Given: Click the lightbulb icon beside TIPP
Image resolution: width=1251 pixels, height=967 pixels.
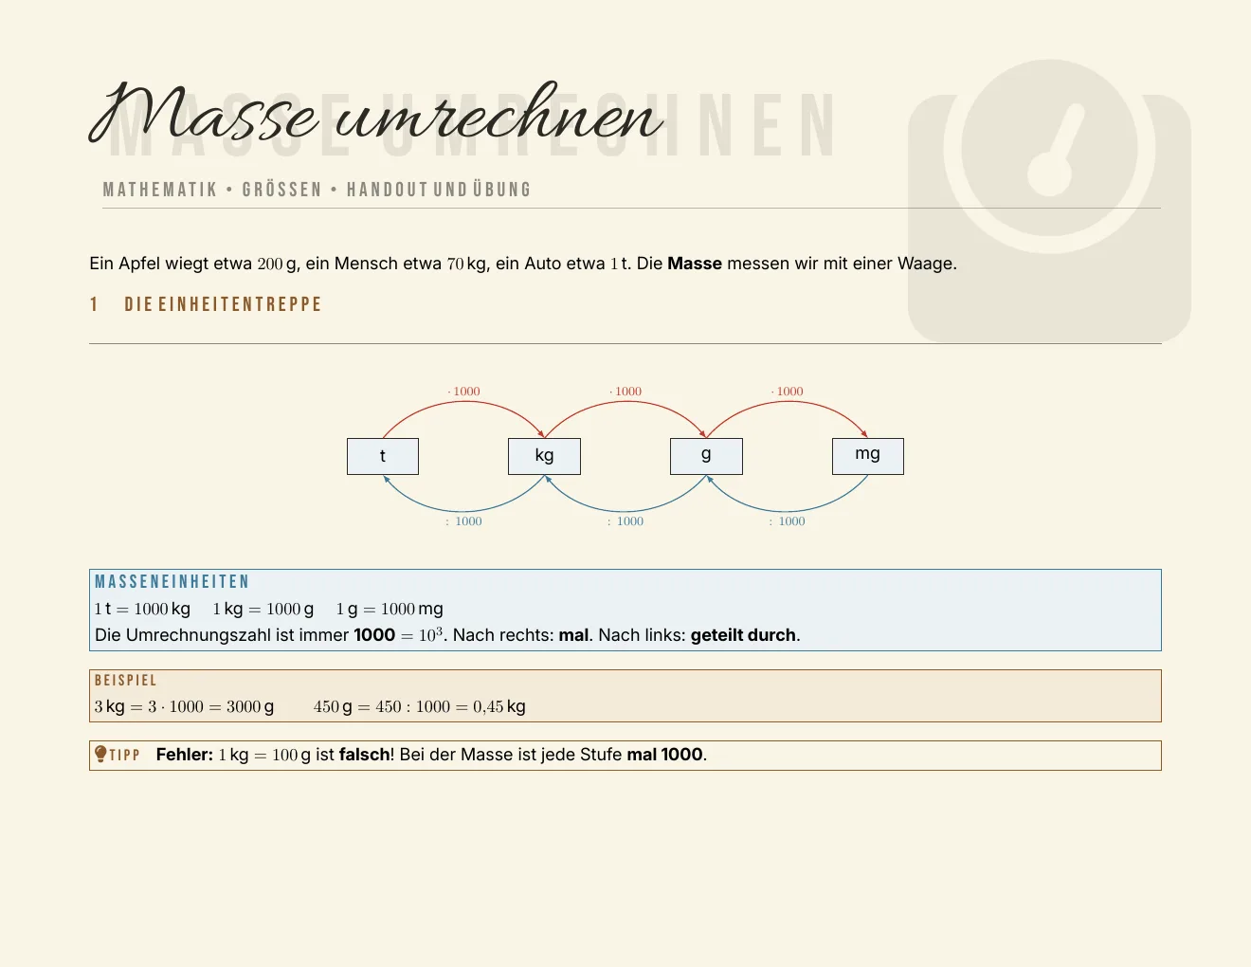Looking at the screenshot, I should point(100,755).
